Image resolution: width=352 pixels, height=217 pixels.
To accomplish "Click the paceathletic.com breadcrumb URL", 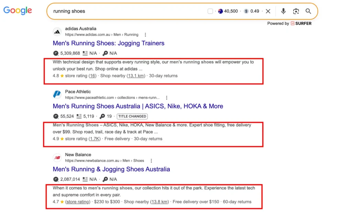I will (112, 98).
